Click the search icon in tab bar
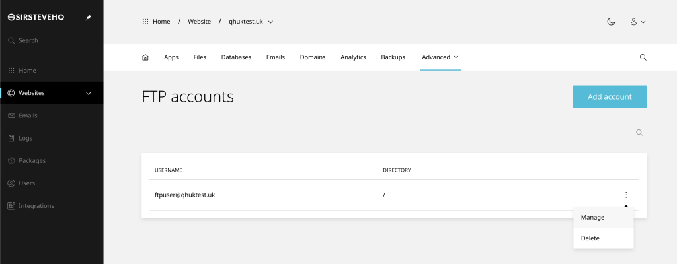 (643, 57)
